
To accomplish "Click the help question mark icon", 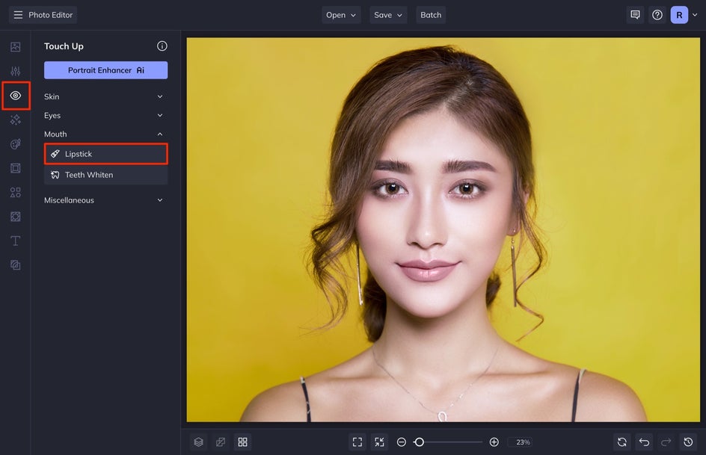I will point(657,15).
